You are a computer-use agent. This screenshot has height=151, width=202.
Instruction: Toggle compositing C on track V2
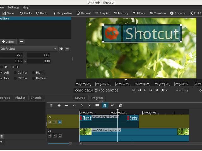(60, 122)
